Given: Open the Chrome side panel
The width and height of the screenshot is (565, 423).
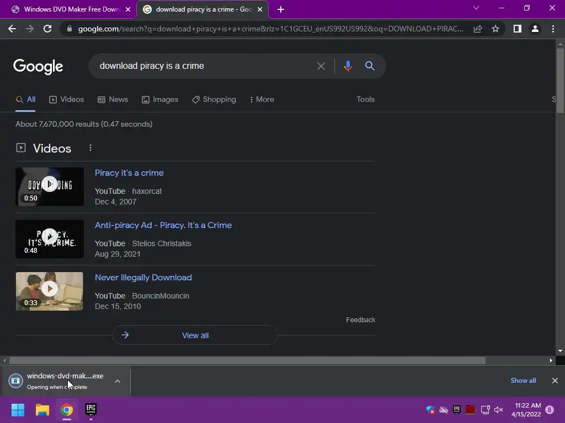Looking at the screenshot, I should [518, 29].
